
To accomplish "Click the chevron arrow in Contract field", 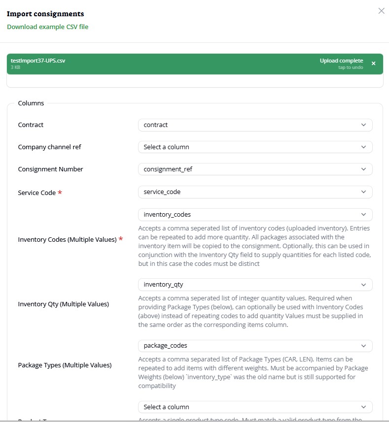I will pyautogui.click(x=364, y=125).
